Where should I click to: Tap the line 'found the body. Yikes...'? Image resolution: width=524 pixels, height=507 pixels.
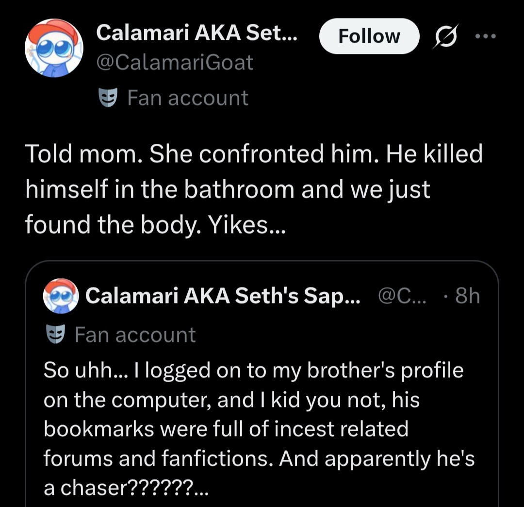pyautogui.click(x=155, y=225)
